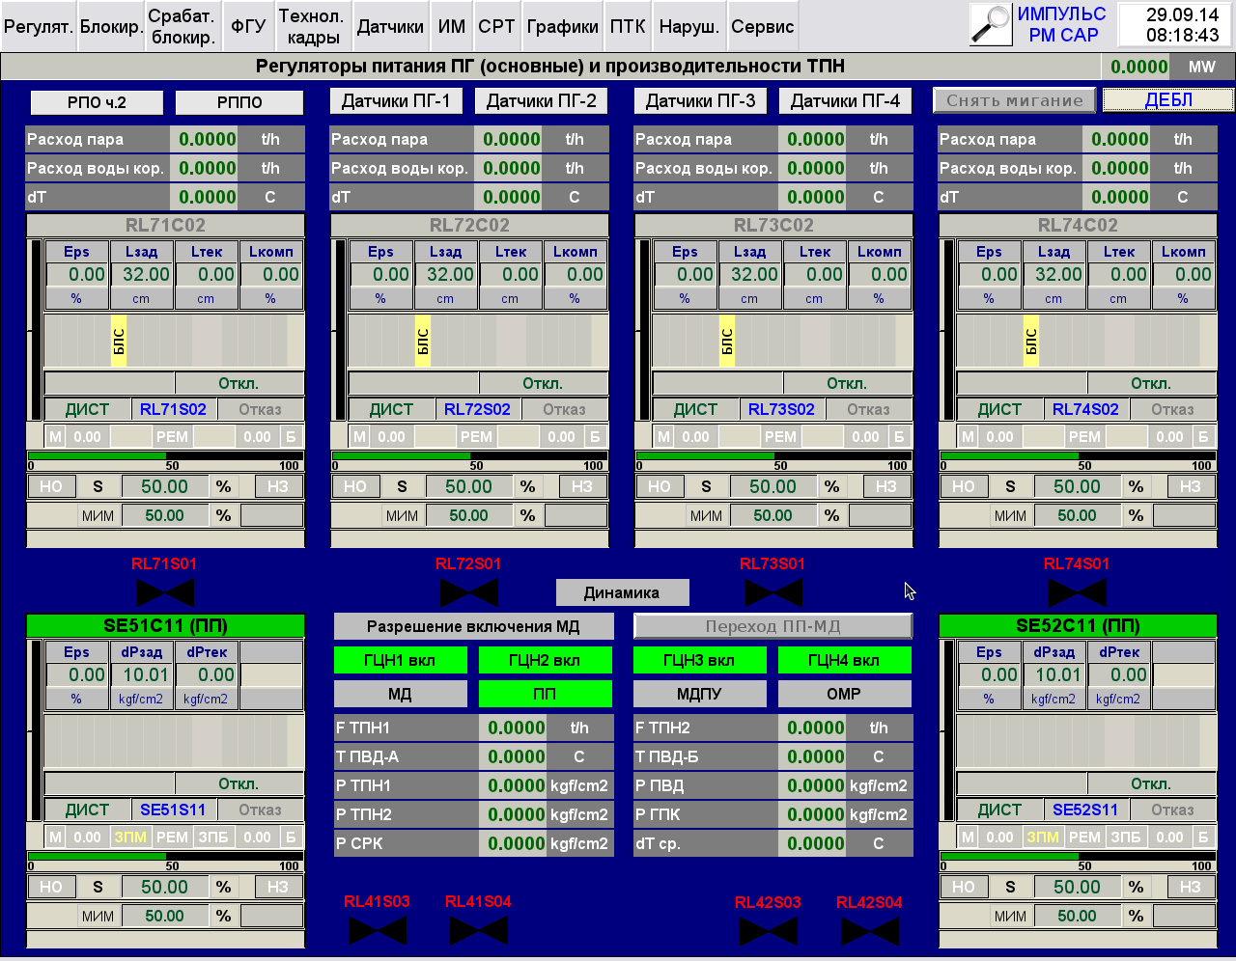Click the S setpoint field of SE51C11
1236x961 pixels.
(164, 887)
